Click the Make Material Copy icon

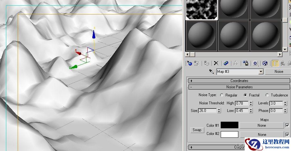[x=226, y=63]
